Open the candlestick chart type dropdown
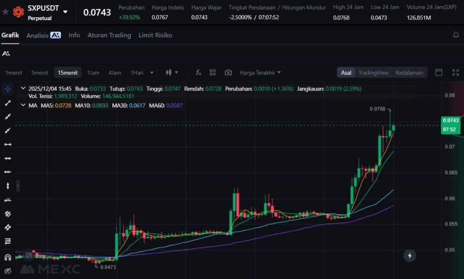 [172, 72]
